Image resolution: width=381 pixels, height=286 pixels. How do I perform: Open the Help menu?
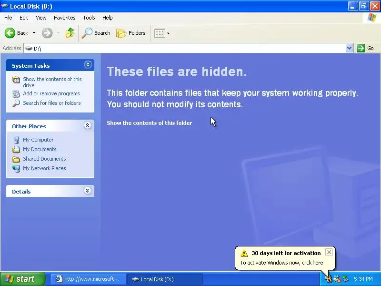pos(108,18)
